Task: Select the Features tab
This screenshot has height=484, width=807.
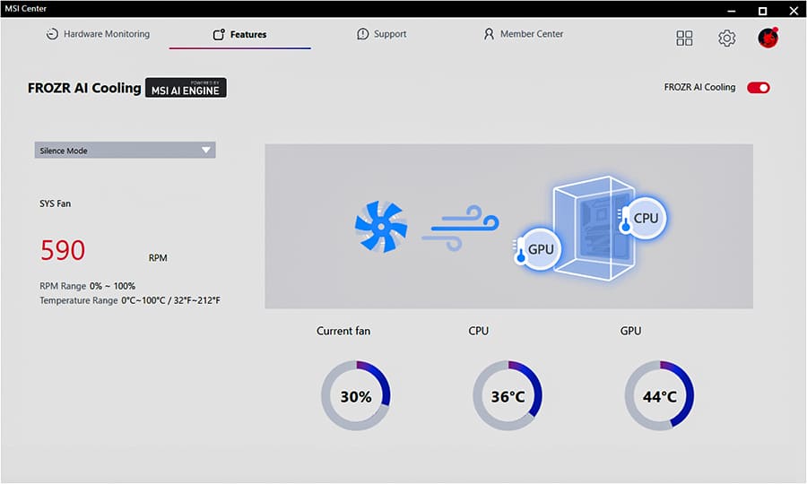Action: pos(239,35)
